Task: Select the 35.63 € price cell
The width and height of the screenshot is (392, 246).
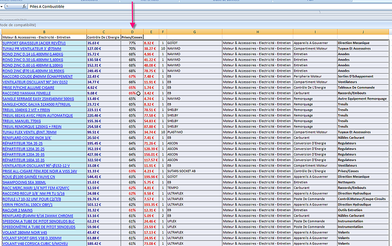Action: (104, 43)
